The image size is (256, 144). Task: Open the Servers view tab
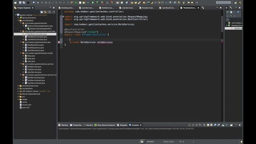click(x=88, y=125)
